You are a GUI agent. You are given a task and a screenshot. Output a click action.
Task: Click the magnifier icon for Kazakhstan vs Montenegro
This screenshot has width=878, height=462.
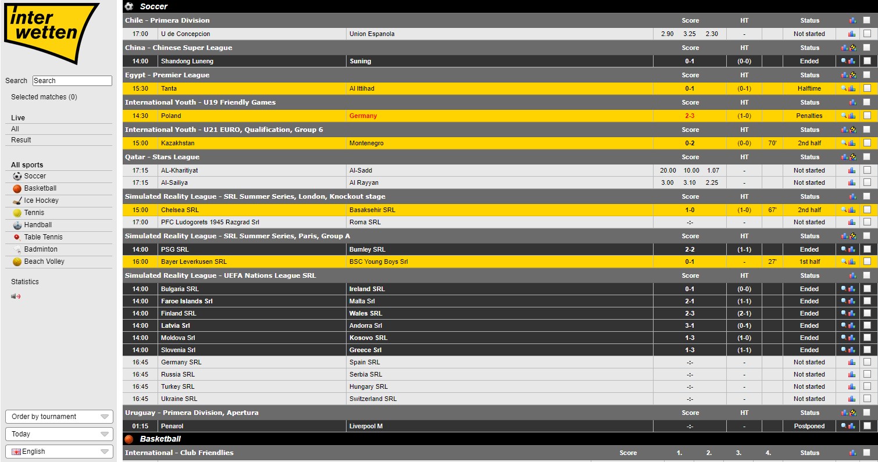click(x=844, y=143)
